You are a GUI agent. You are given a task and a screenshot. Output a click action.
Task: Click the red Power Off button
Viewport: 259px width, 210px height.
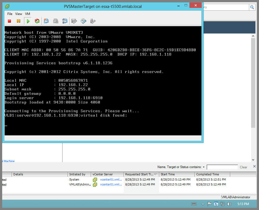[x=10, y=21]
